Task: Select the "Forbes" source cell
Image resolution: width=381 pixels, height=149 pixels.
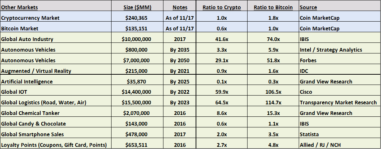Action: point(309,60)
